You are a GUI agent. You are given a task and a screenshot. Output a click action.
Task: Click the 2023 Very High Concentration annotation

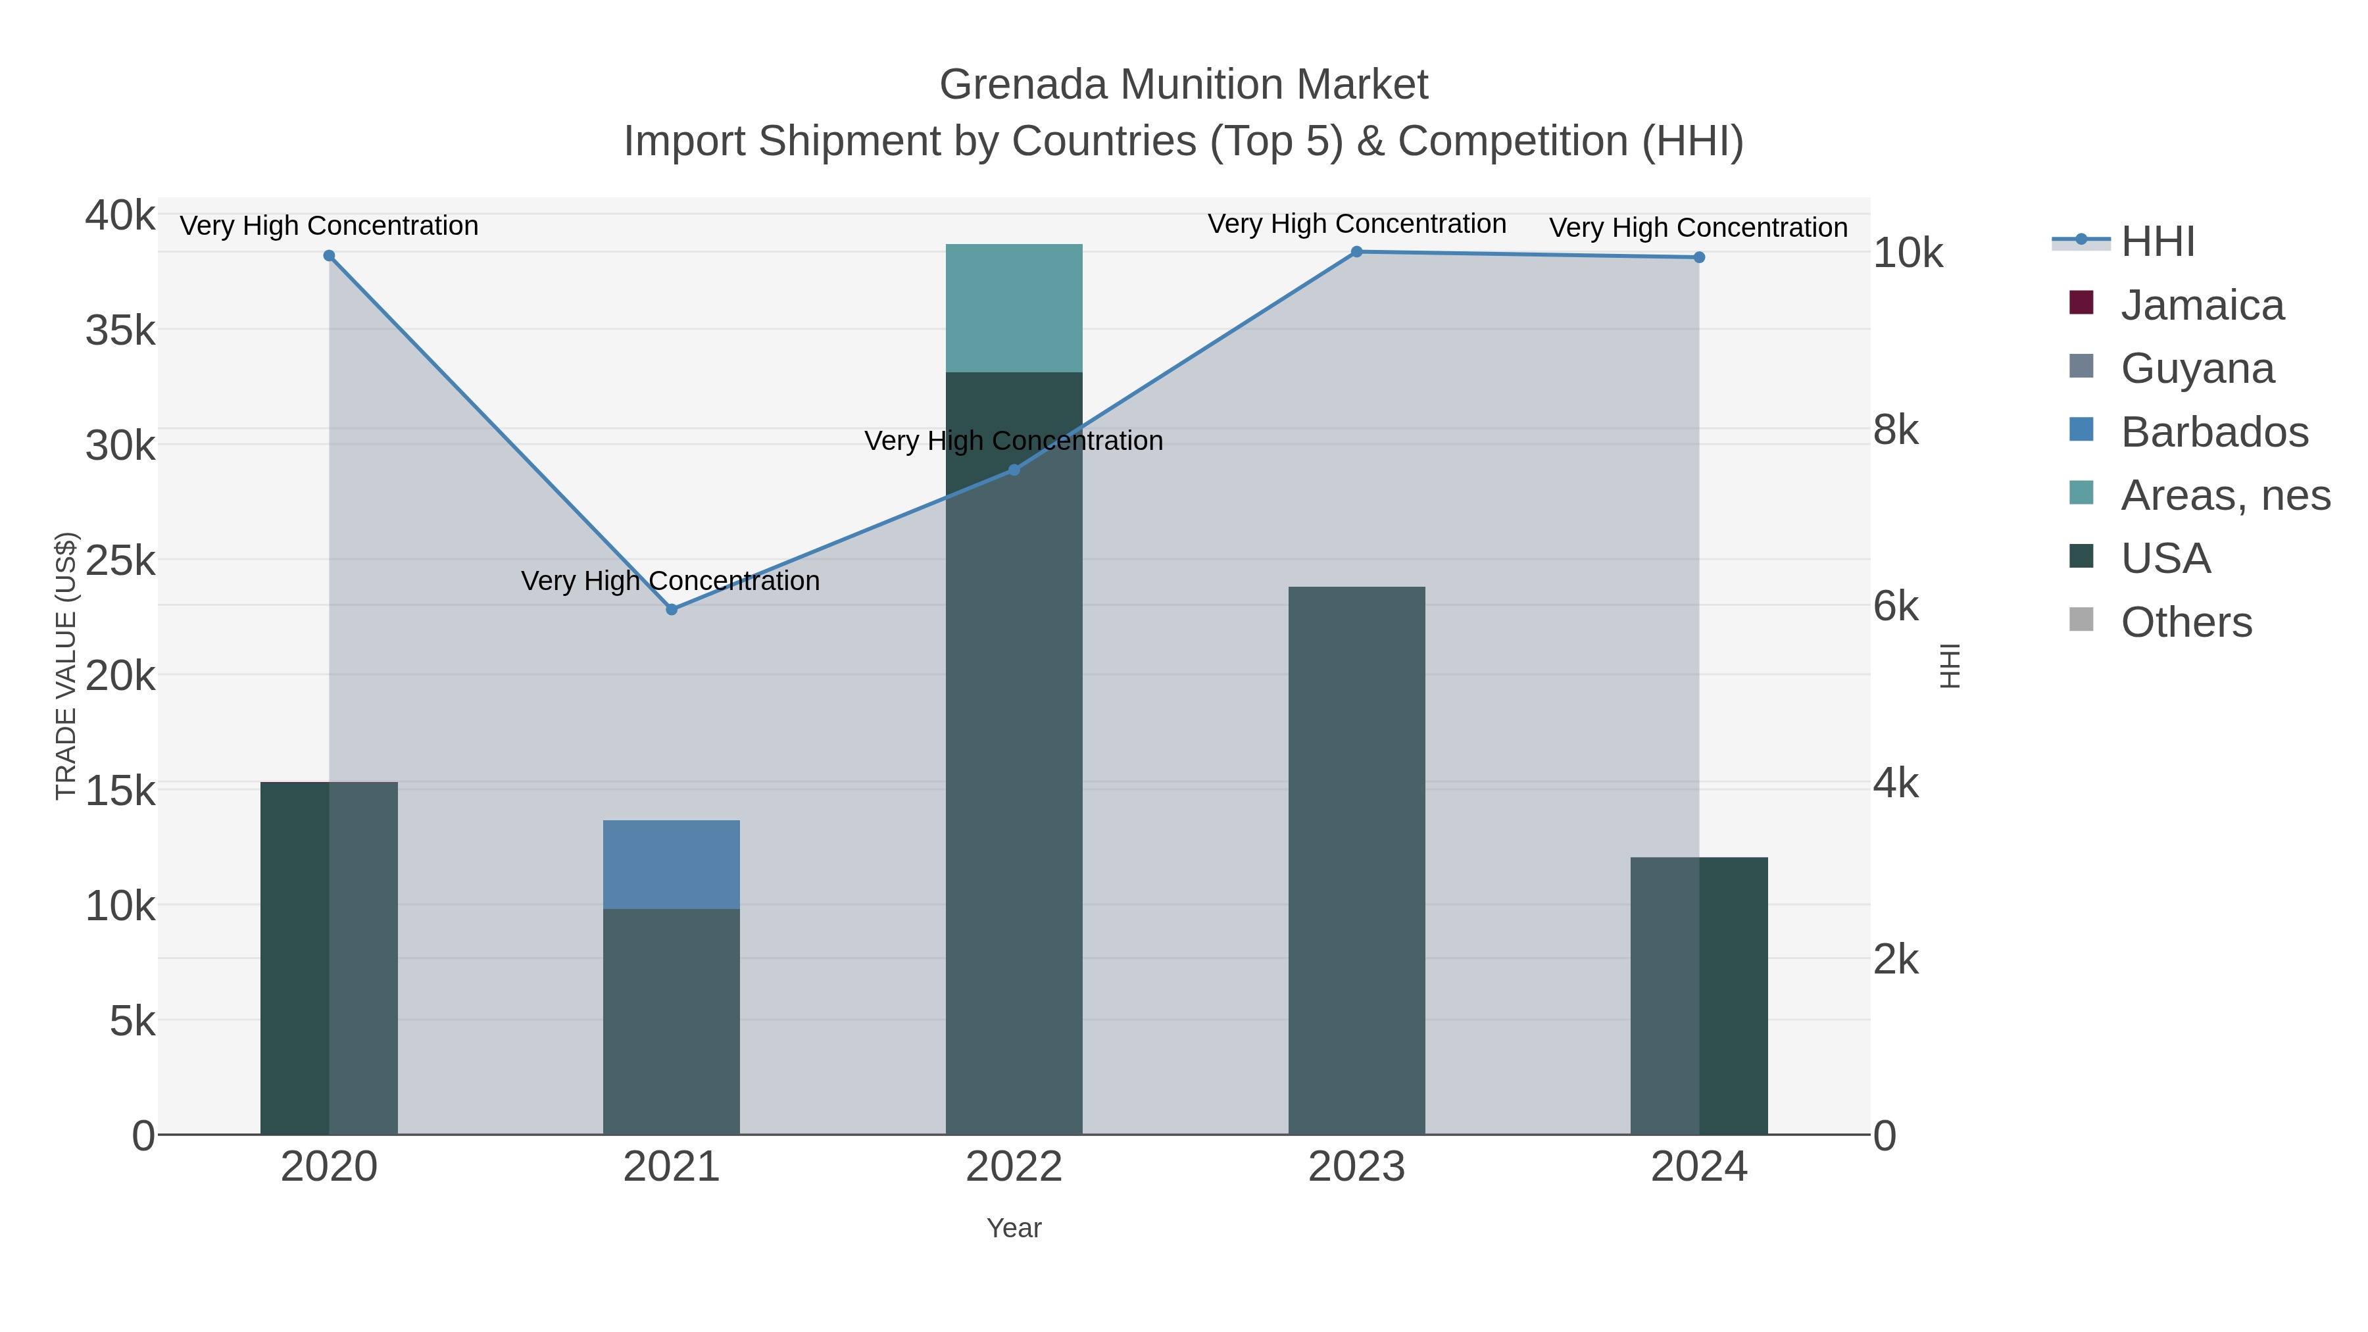[x=1357, y=224]
